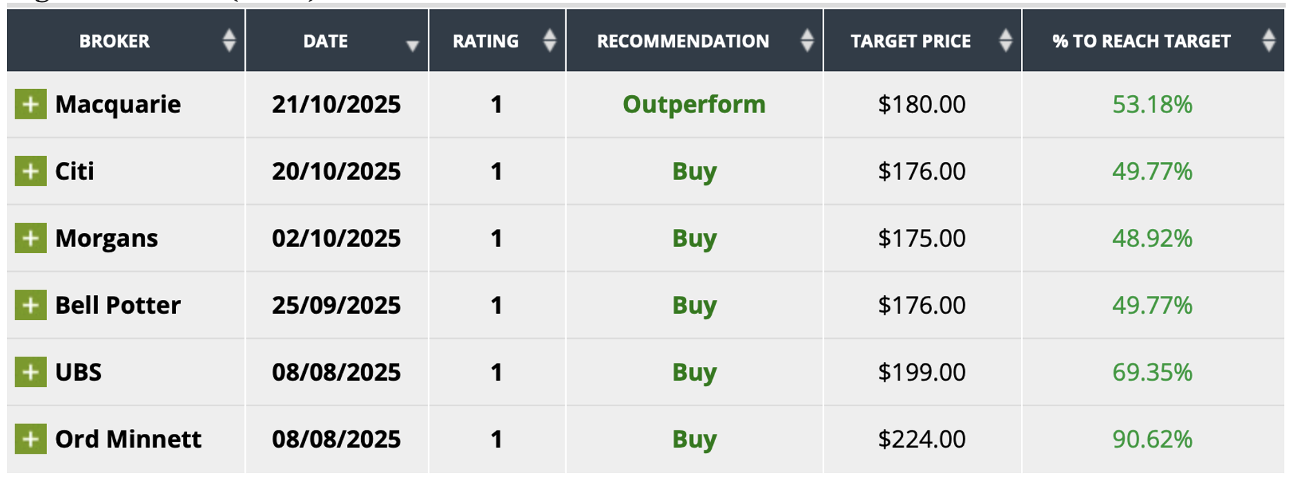Click the Buy recommendation for Citi

point(694,171)
